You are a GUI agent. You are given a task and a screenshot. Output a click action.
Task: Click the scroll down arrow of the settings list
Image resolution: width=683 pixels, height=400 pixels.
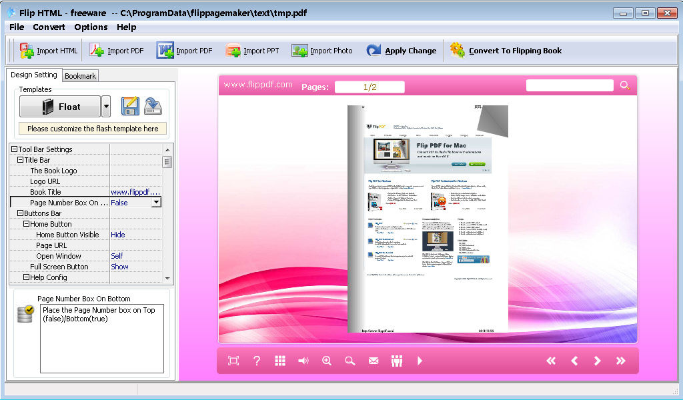[x=167, y=279]
